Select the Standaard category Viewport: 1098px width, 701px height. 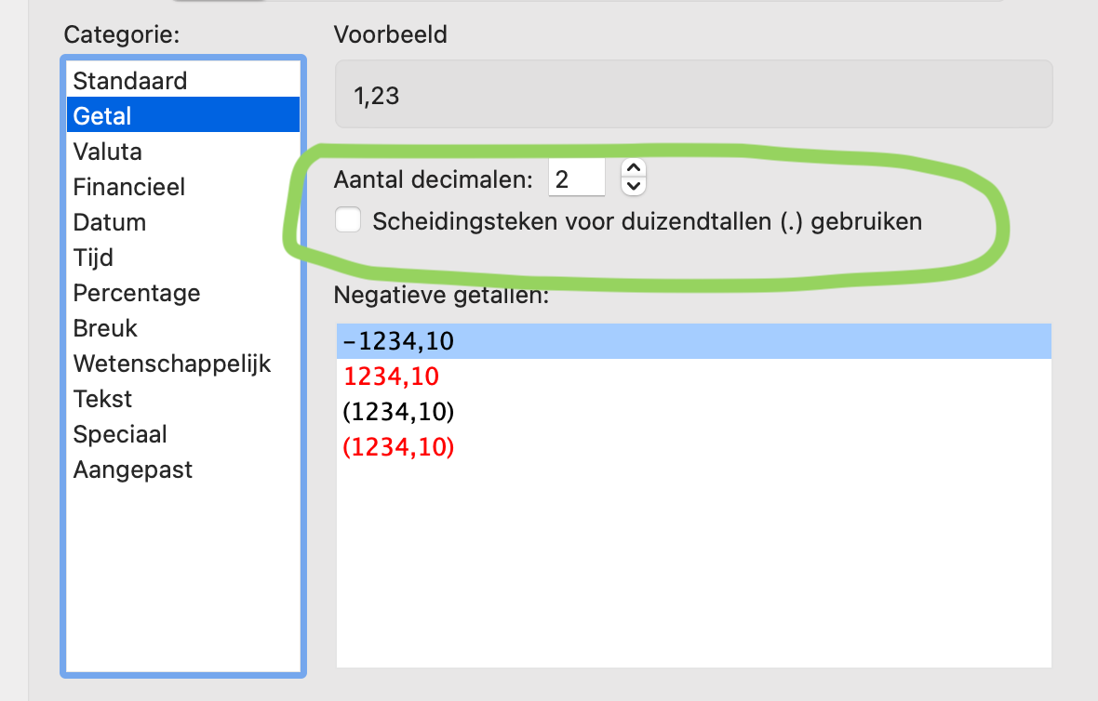(x=182, y=81)
